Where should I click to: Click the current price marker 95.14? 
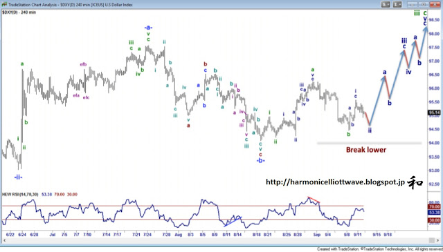coord(434,113)
